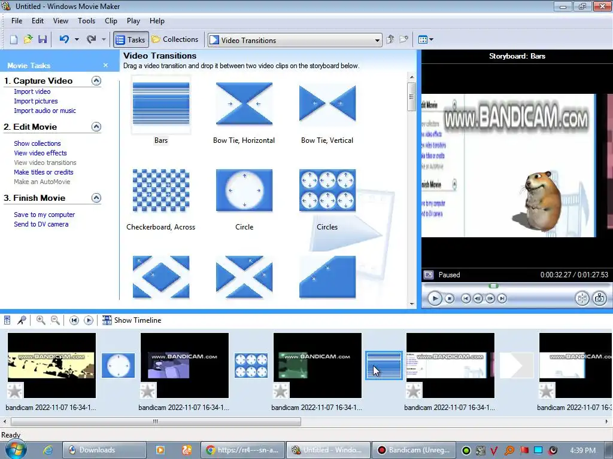The image size is (613, 459).
Task: Click the Zoom Timeline Out magnifier icon
Action: pos(56,320)
